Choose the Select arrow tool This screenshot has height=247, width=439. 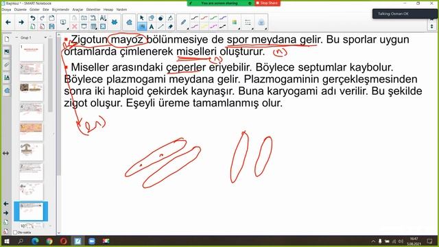pos(142,19)
